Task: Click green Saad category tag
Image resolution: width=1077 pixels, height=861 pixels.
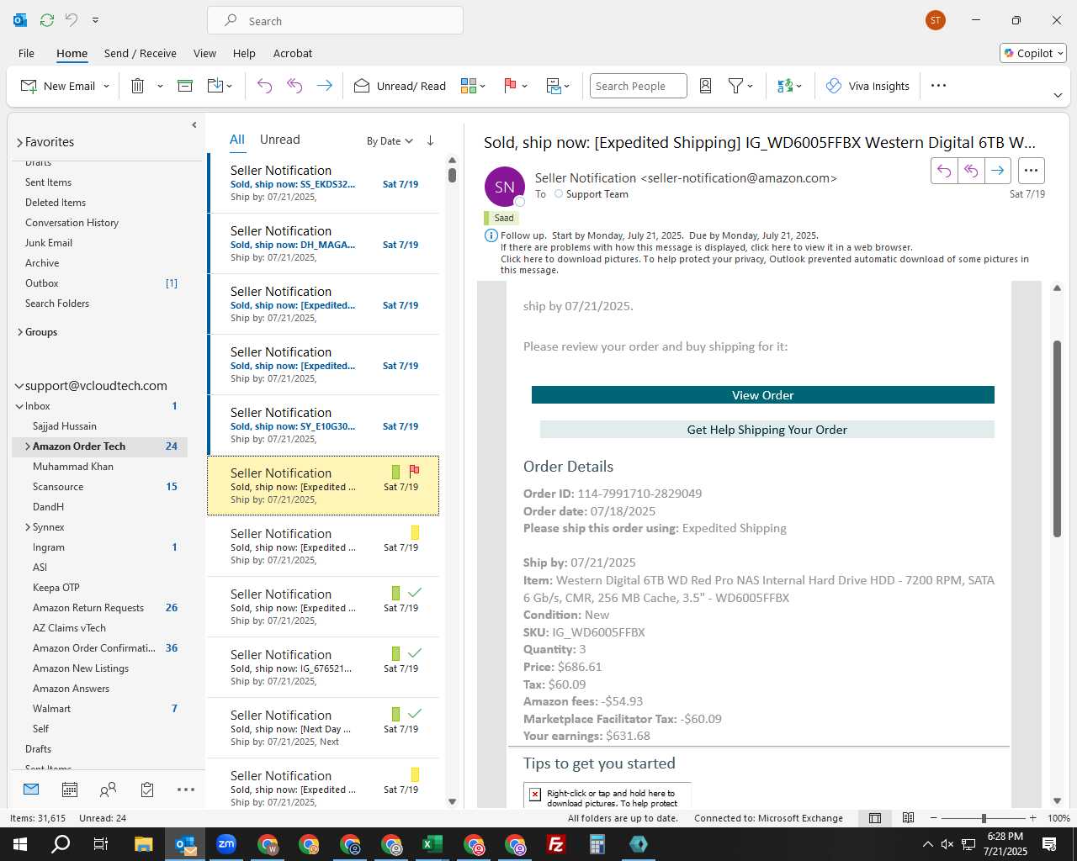Action: tap(501, 218)
